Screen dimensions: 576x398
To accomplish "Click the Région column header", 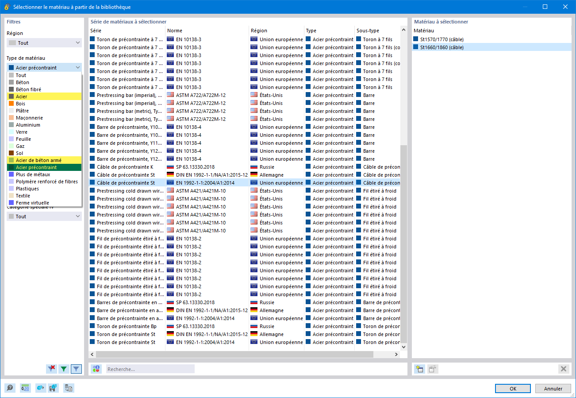I will pyautogui.click(x=276, y=31).
